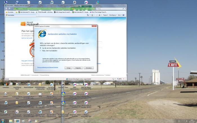Click the Annuleren button in the dialog
This screenshot has width=197, height=123.
click(89, 68)
